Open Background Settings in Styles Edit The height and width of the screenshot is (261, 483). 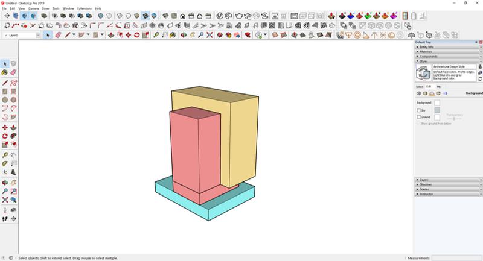point(432,93)
